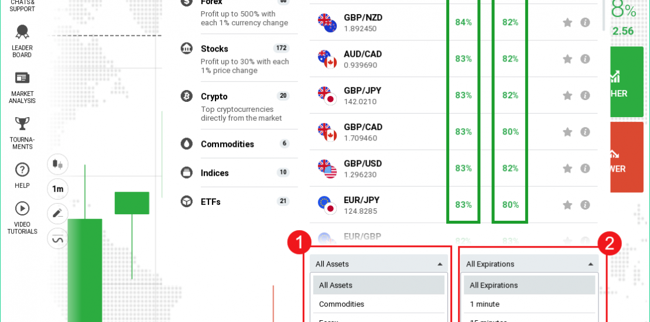This screenshot has height=322, width=650.
Task: Select the drawing pencil tool icon
Action: (x=57, y=214)
